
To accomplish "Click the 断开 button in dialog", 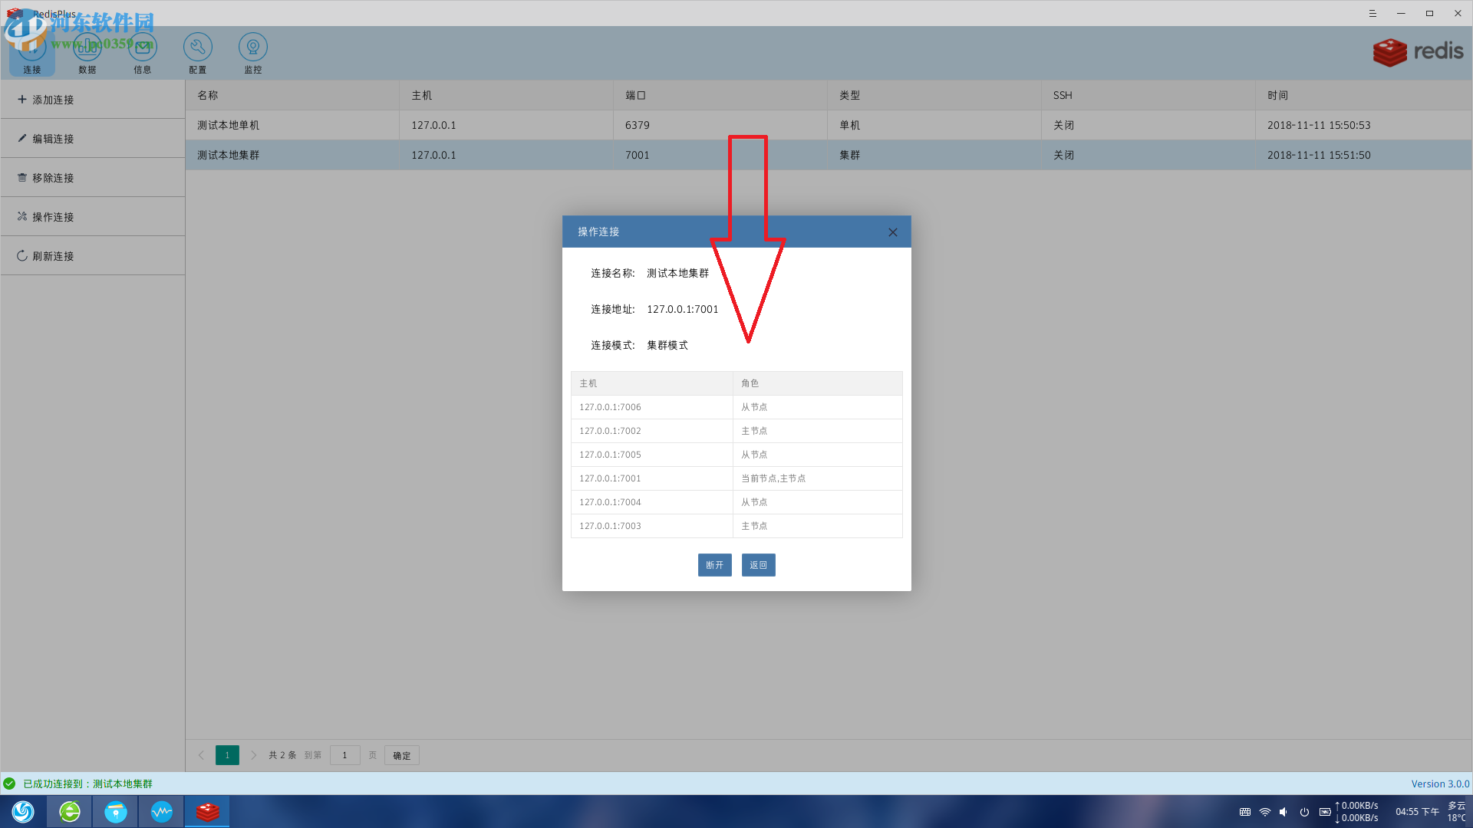I will pos(714,564).
